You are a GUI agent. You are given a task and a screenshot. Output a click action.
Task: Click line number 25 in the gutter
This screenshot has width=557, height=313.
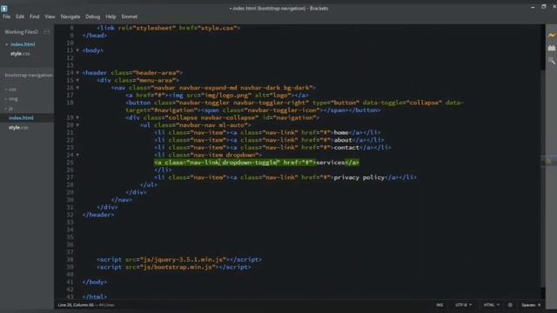pos(70,163)
